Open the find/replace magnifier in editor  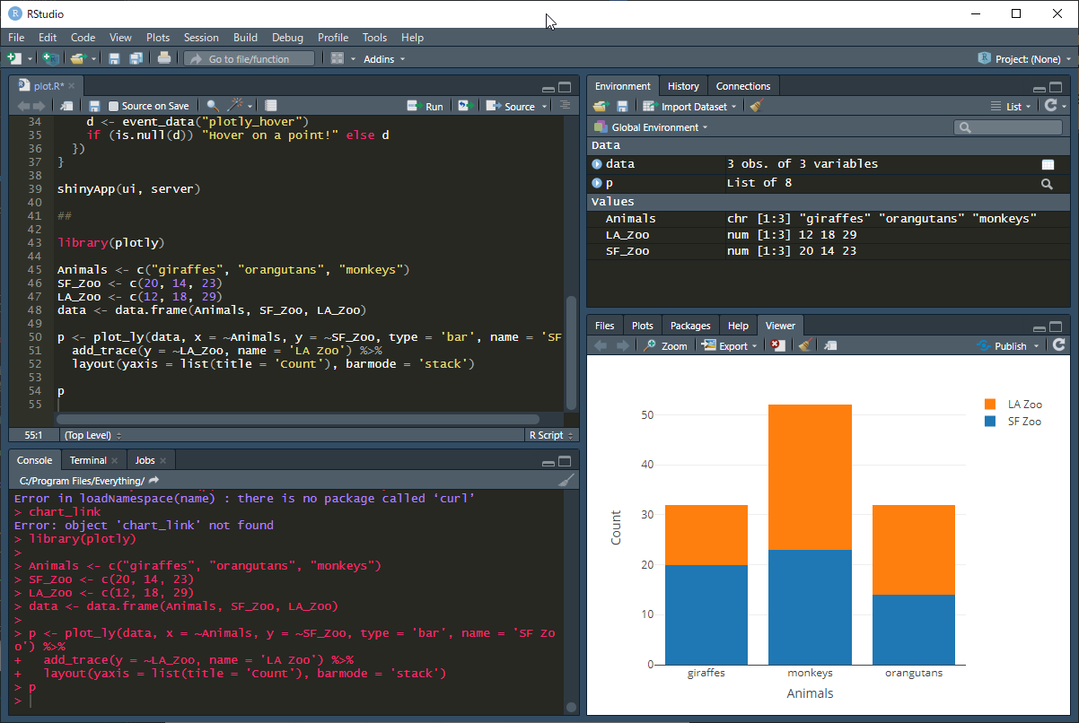(x=213, y=106)
